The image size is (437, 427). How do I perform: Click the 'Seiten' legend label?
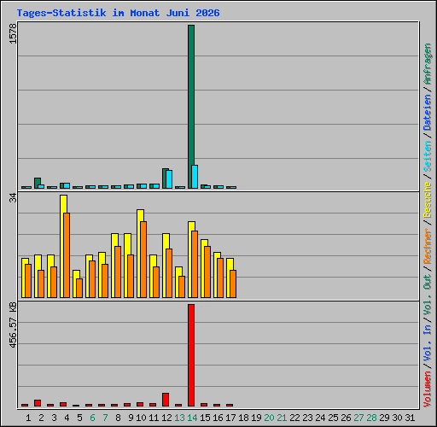click(428, 156)
